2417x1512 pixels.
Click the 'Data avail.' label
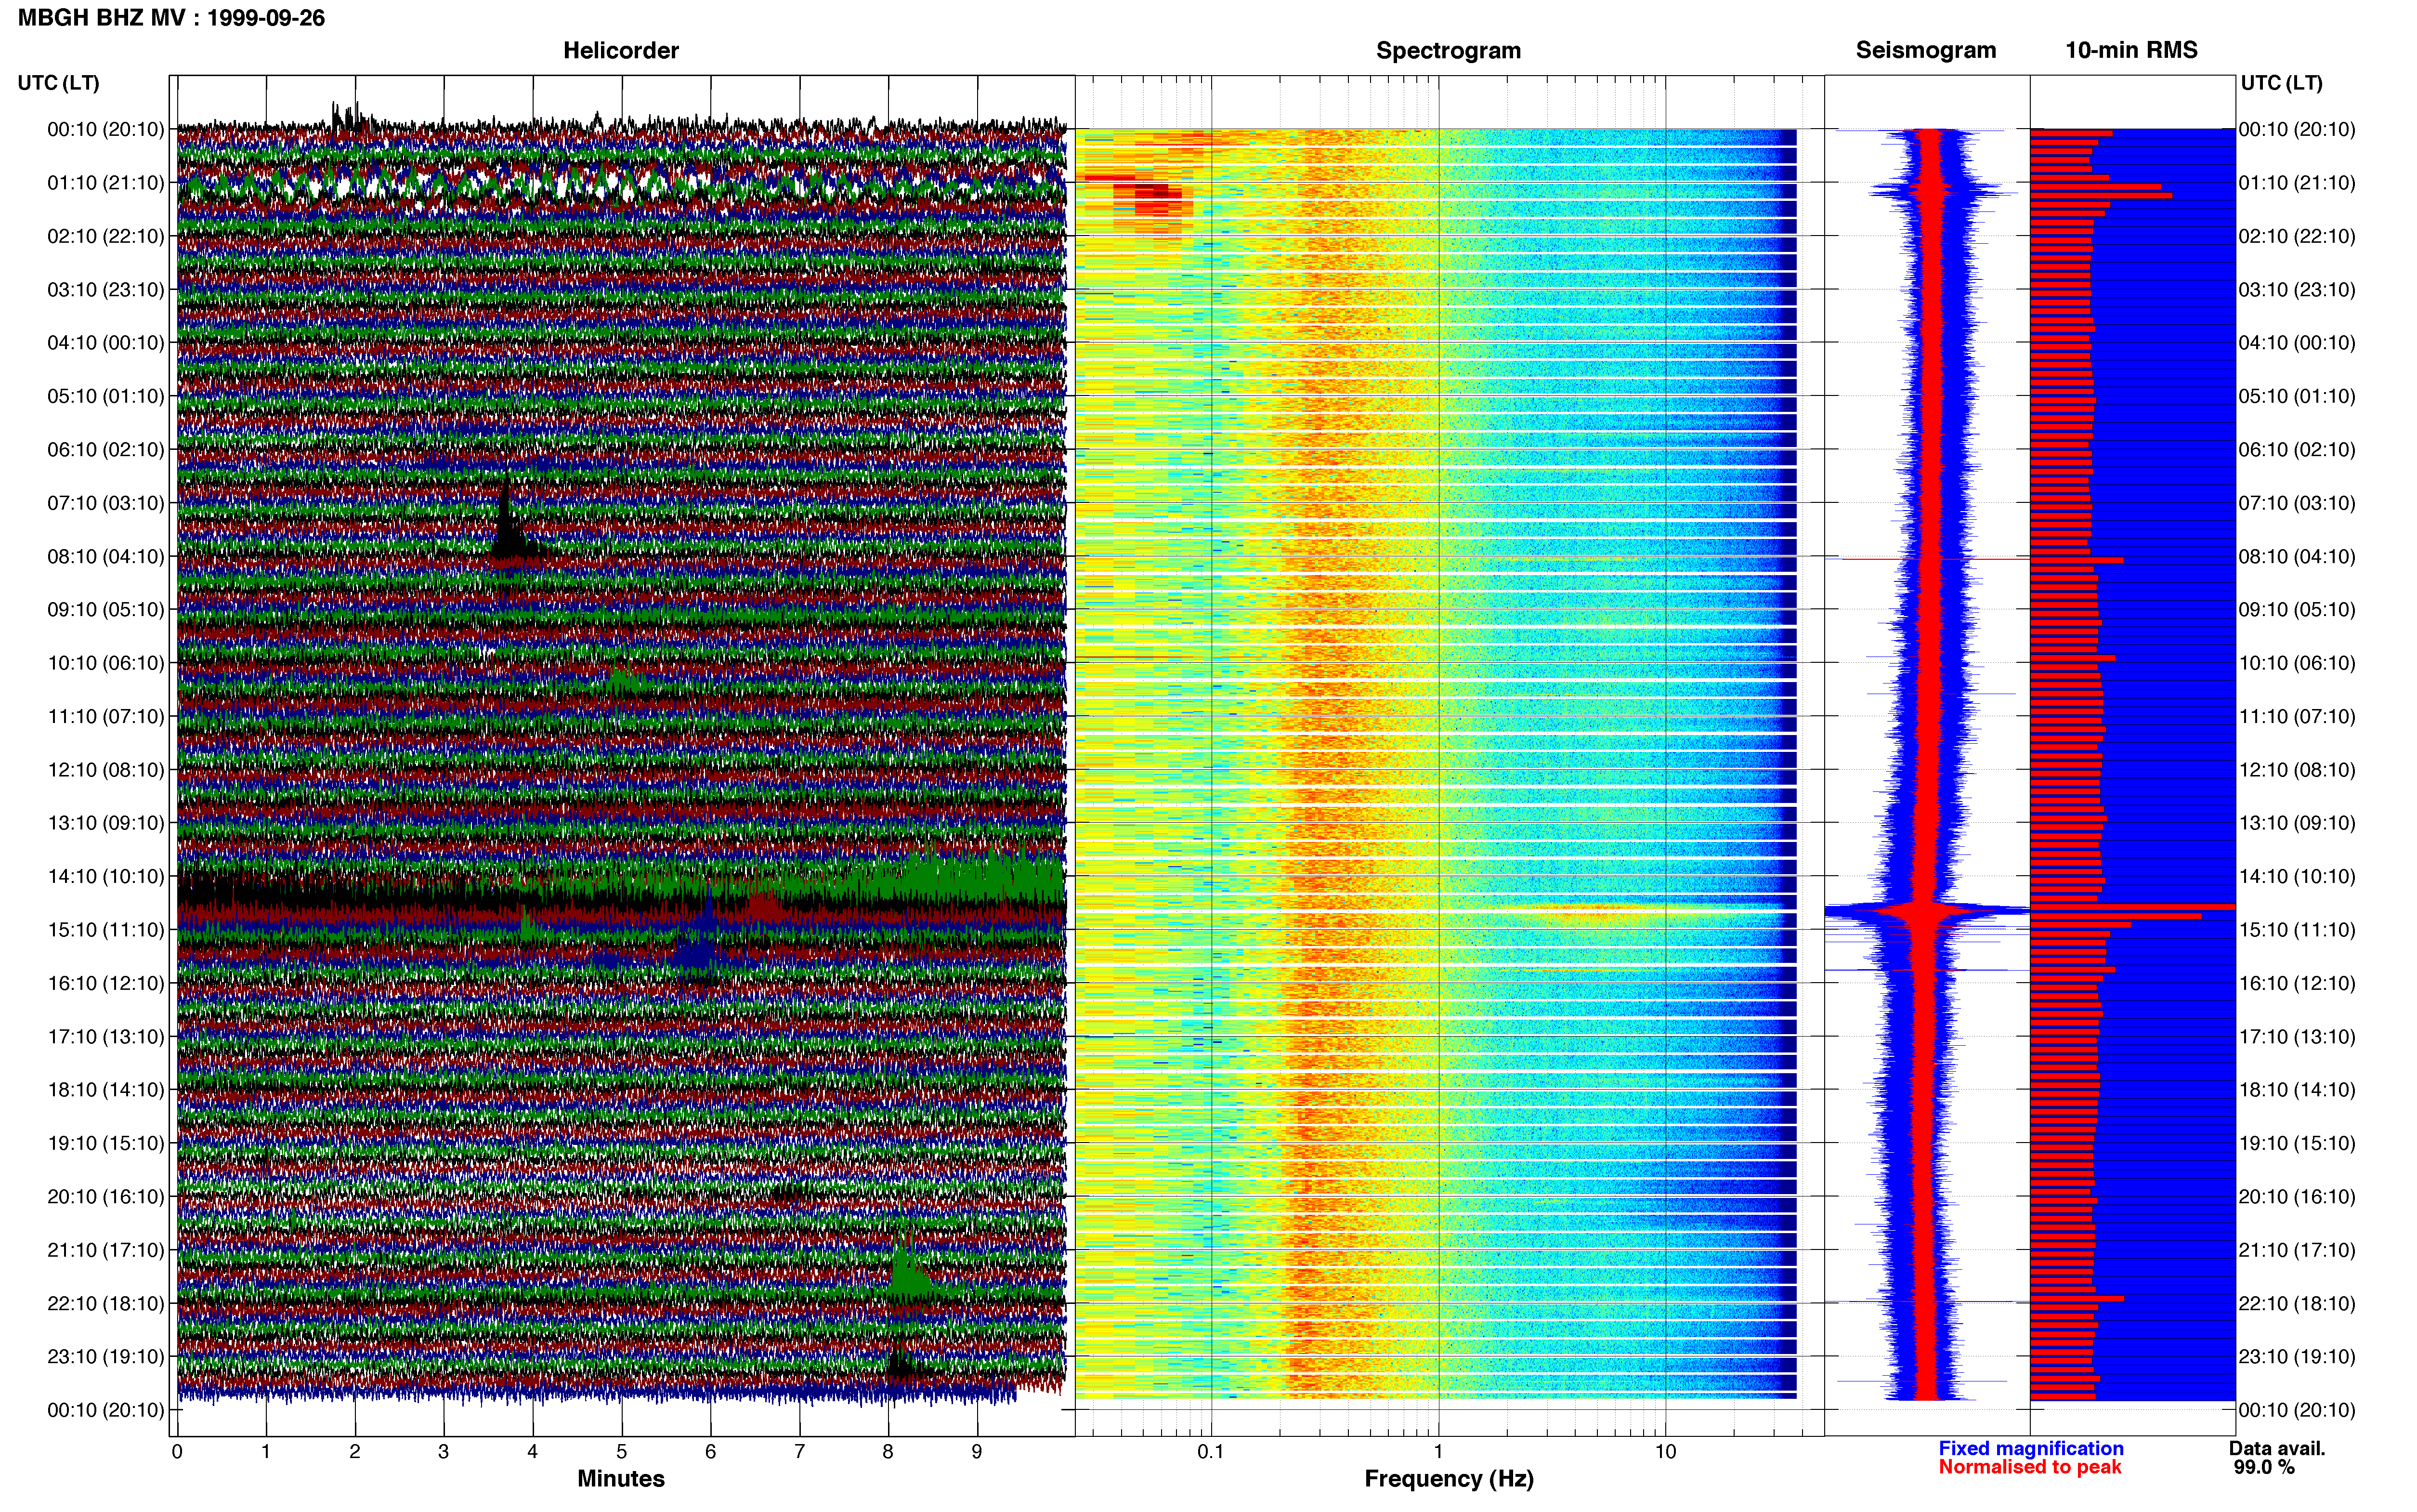click(x=2277, y=1448)
